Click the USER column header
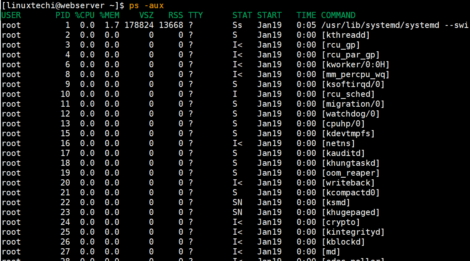The width and height of the screenshot is (470, 261). coord(11,15)
